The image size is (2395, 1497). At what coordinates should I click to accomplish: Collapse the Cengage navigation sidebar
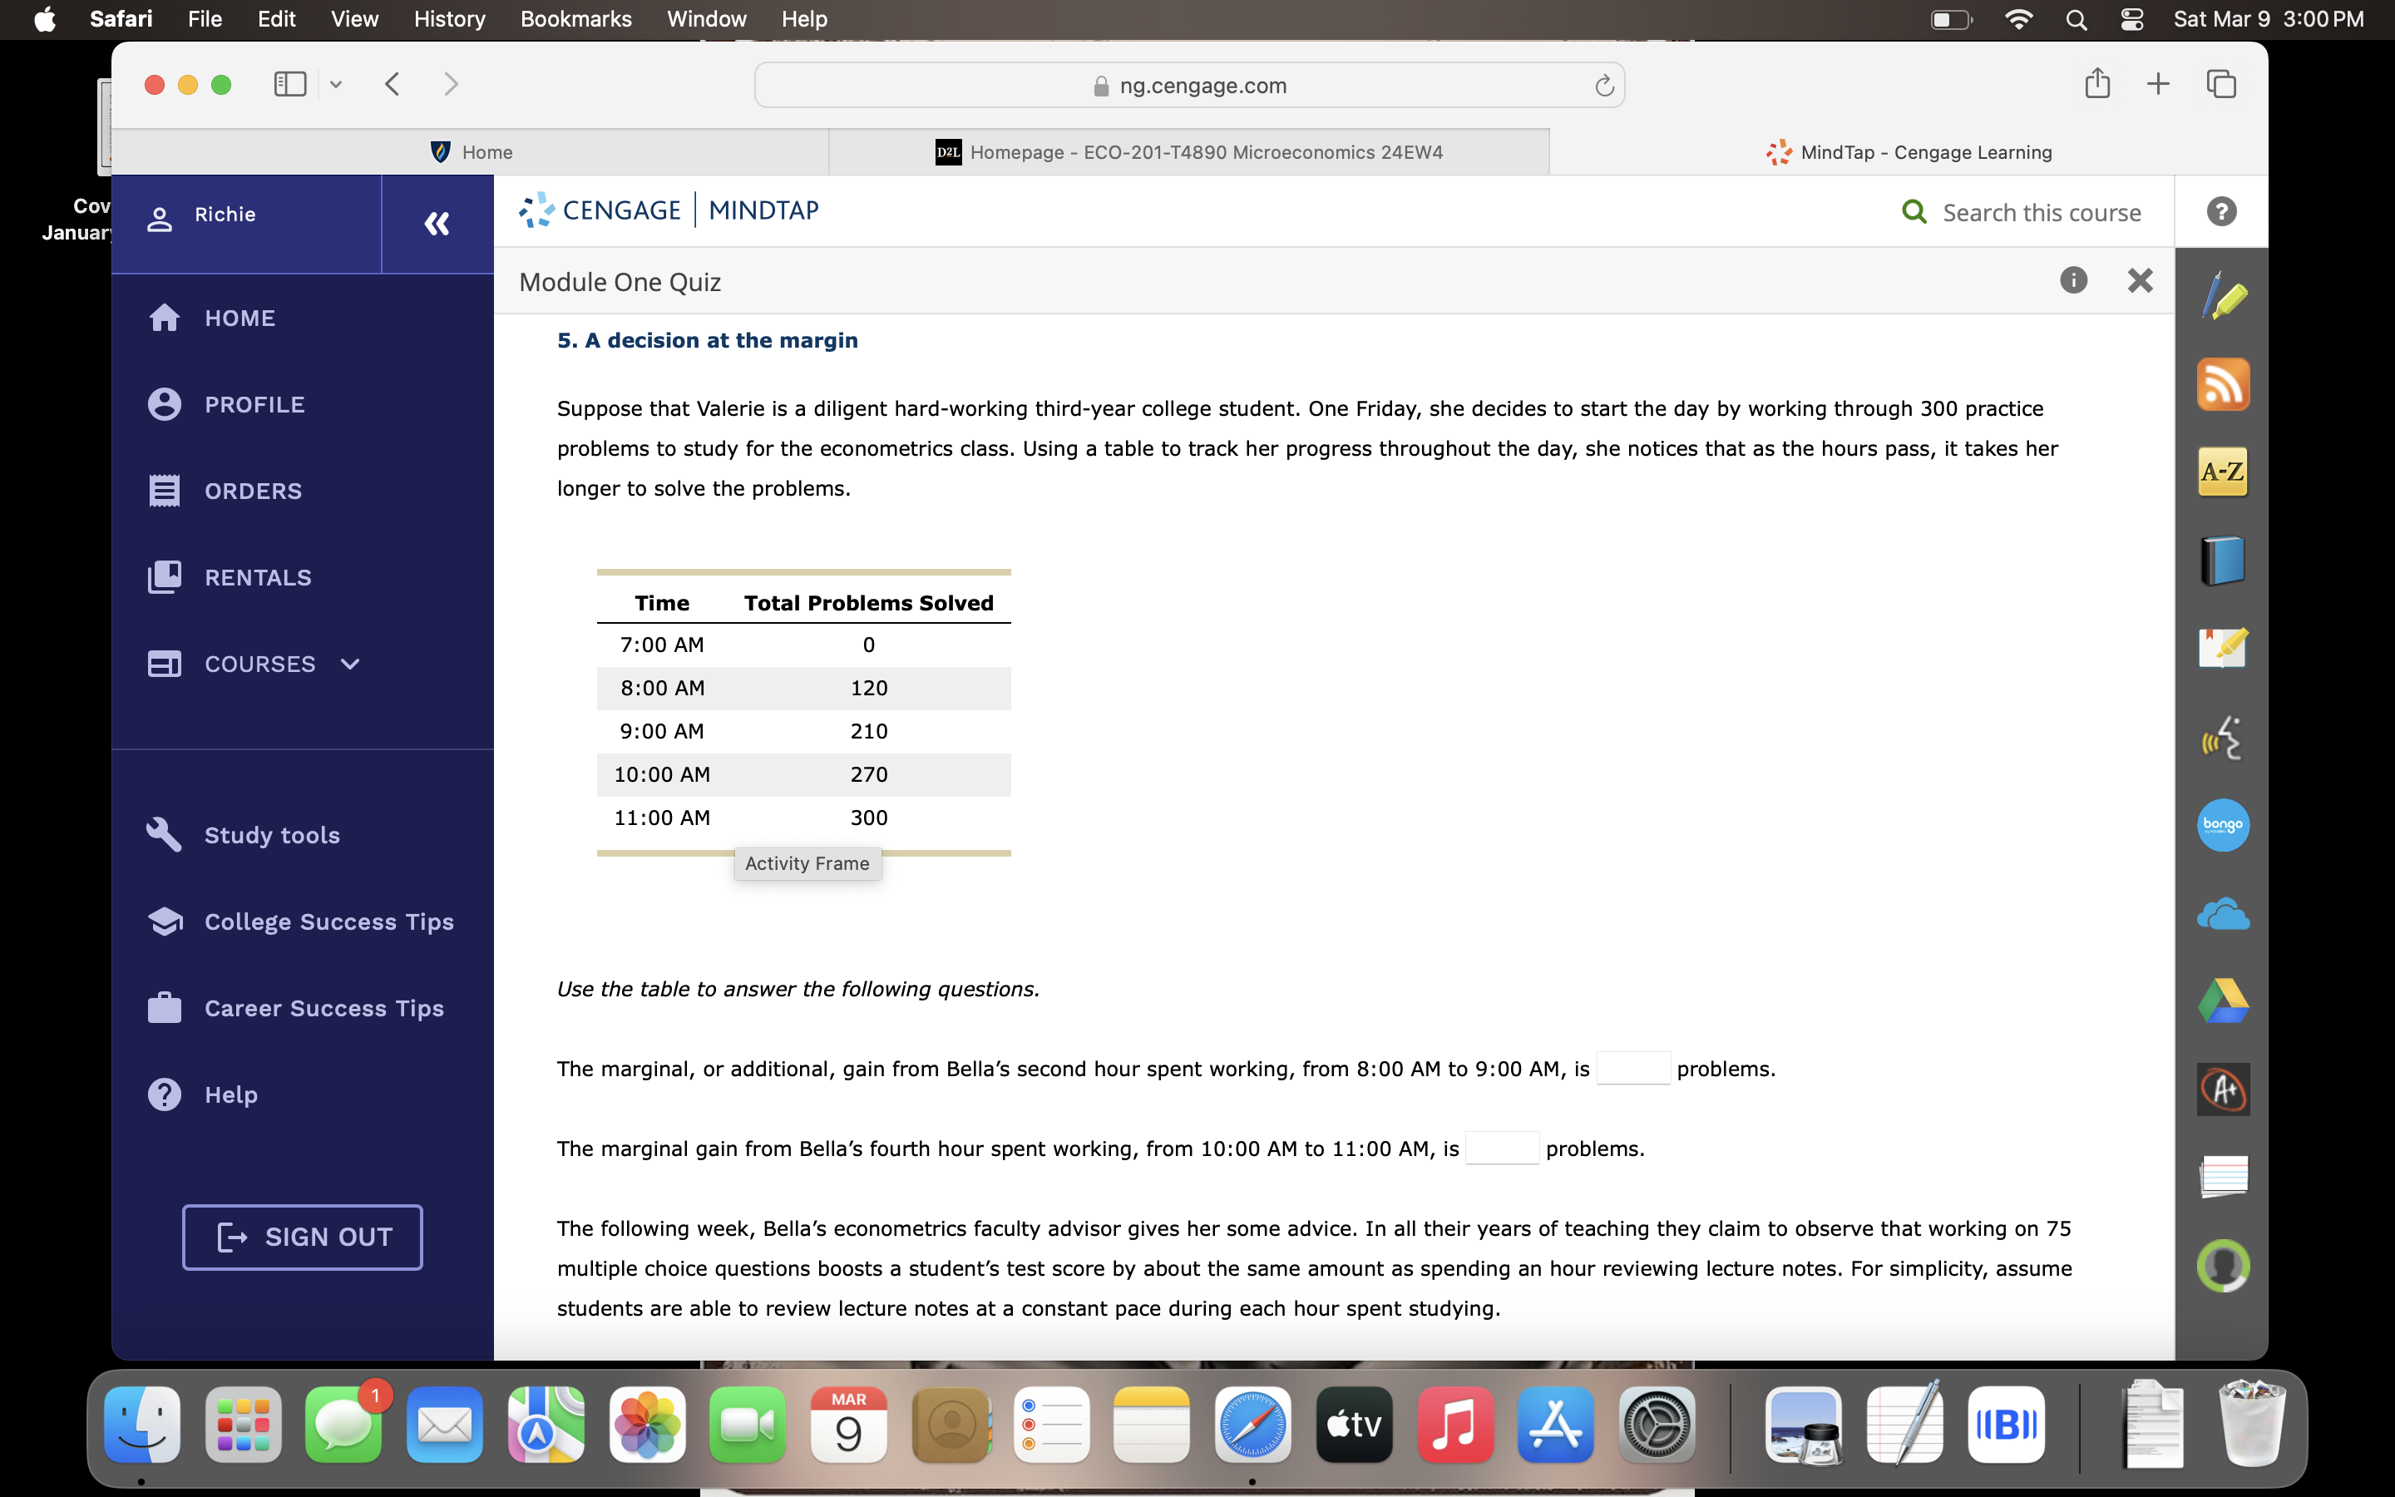436,224
